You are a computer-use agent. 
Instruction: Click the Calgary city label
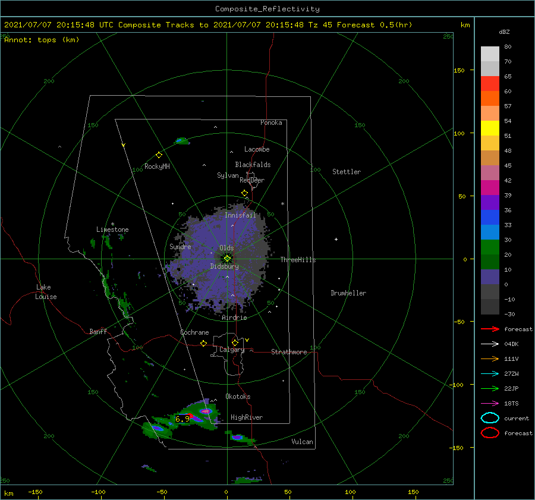(232, 350)
